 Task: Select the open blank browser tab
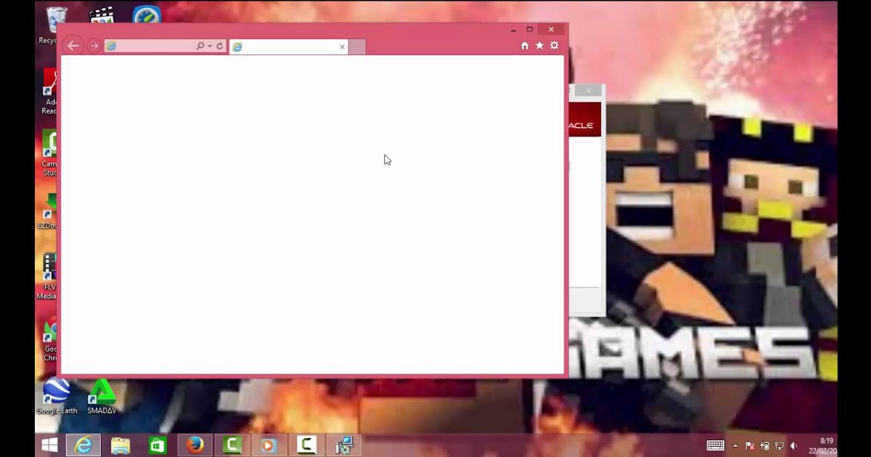click(x=288, y=46)
